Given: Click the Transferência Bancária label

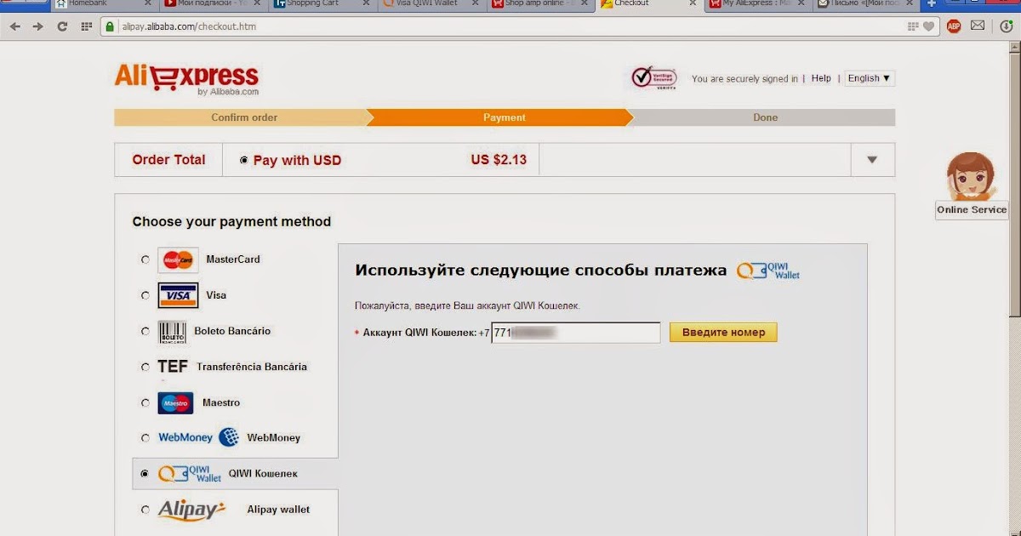Looking at the screenshot, I should click(x=252, y=368).
